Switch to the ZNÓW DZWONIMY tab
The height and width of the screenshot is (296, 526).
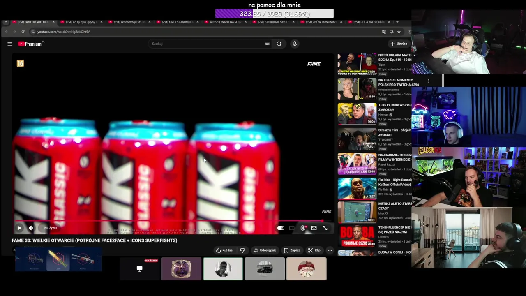[x=321, y=22]
